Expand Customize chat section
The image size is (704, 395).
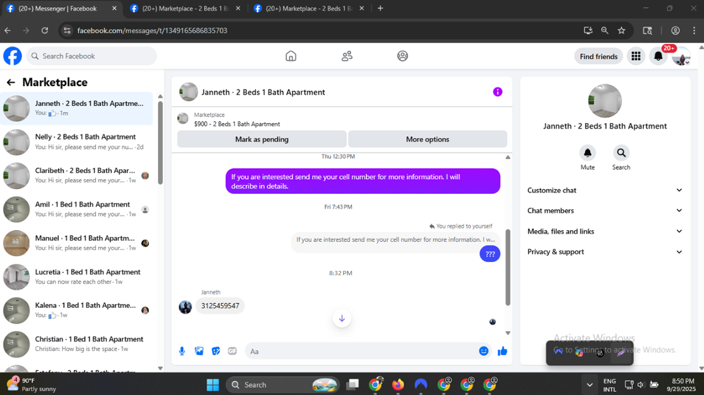tap(605, 190)
